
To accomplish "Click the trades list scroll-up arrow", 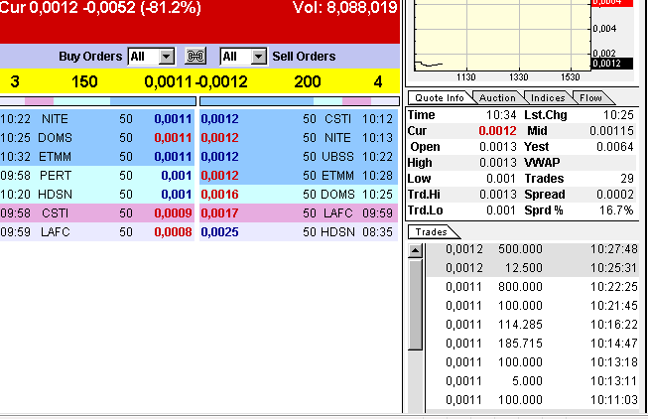I will tap(416, 250).
